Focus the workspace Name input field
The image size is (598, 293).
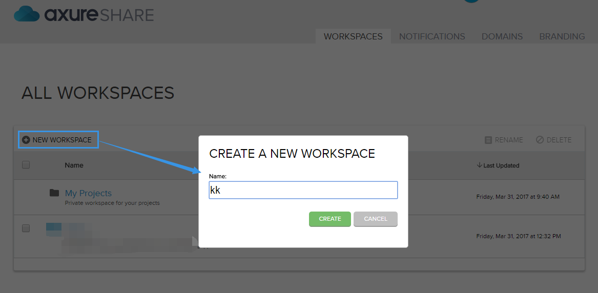[303, 190]
